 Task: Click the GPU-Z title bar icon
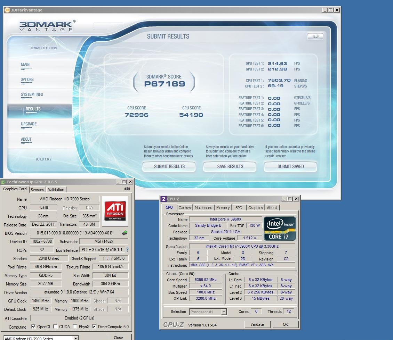(3, 182)
